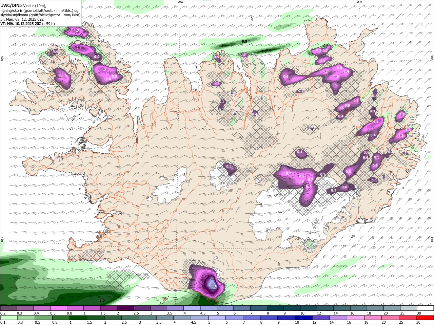Select darkest purple 2 swatch in upper legend
The height and width of the screenshot is (325, 434).
(125, 308)
